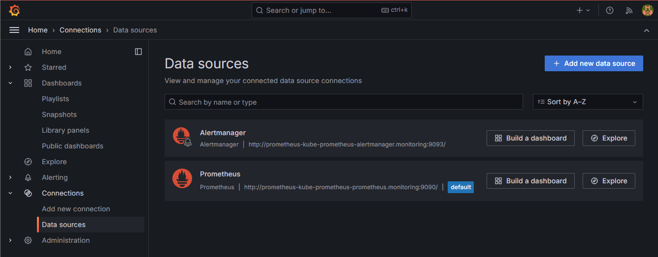Click the Administration gear icon
The width and height of the screenshot is (658, 257).
pyautogui.click(x=28, y=240)
